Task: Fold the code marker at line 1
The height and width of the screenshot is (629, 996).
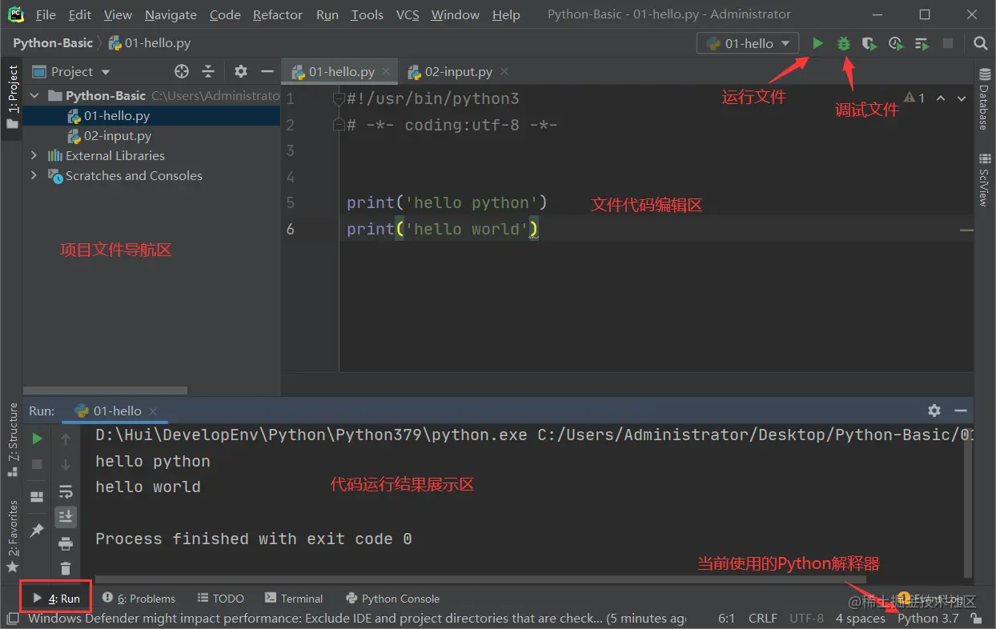Action: click(x=339, y=99)
